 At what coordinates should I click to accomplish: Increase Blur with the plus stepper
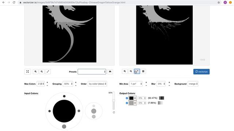[169, 82]
